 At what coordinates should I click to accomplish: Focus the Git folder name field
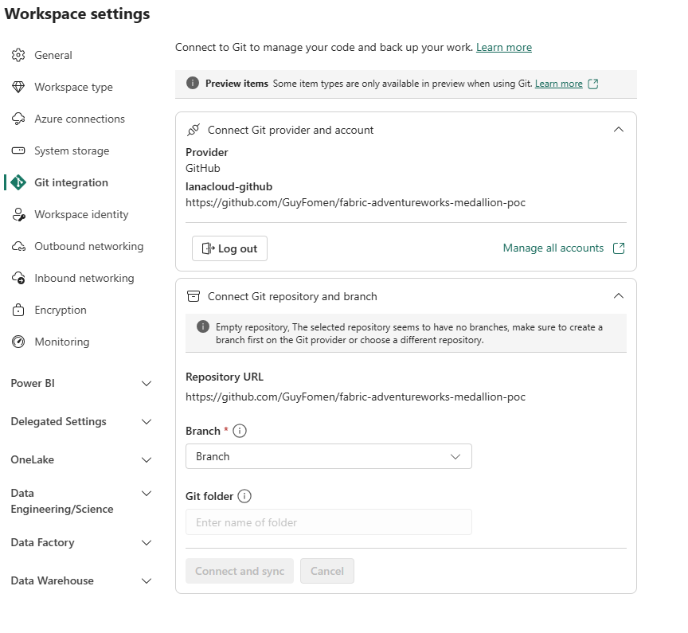(x=329, y=522)
